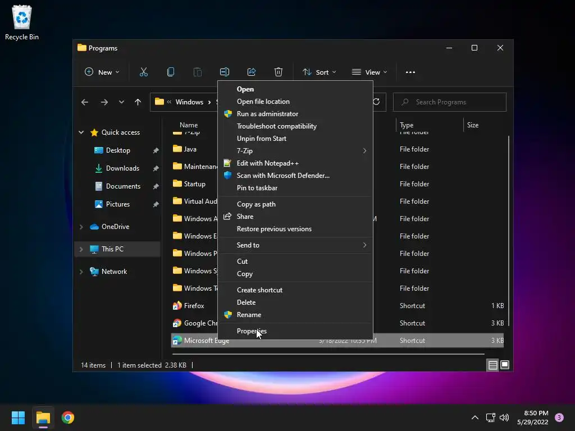Open the notification count badge

559,418
